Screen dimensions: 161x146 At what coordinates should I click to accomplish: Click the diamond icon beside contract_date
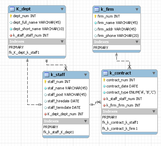pos(104,86)
